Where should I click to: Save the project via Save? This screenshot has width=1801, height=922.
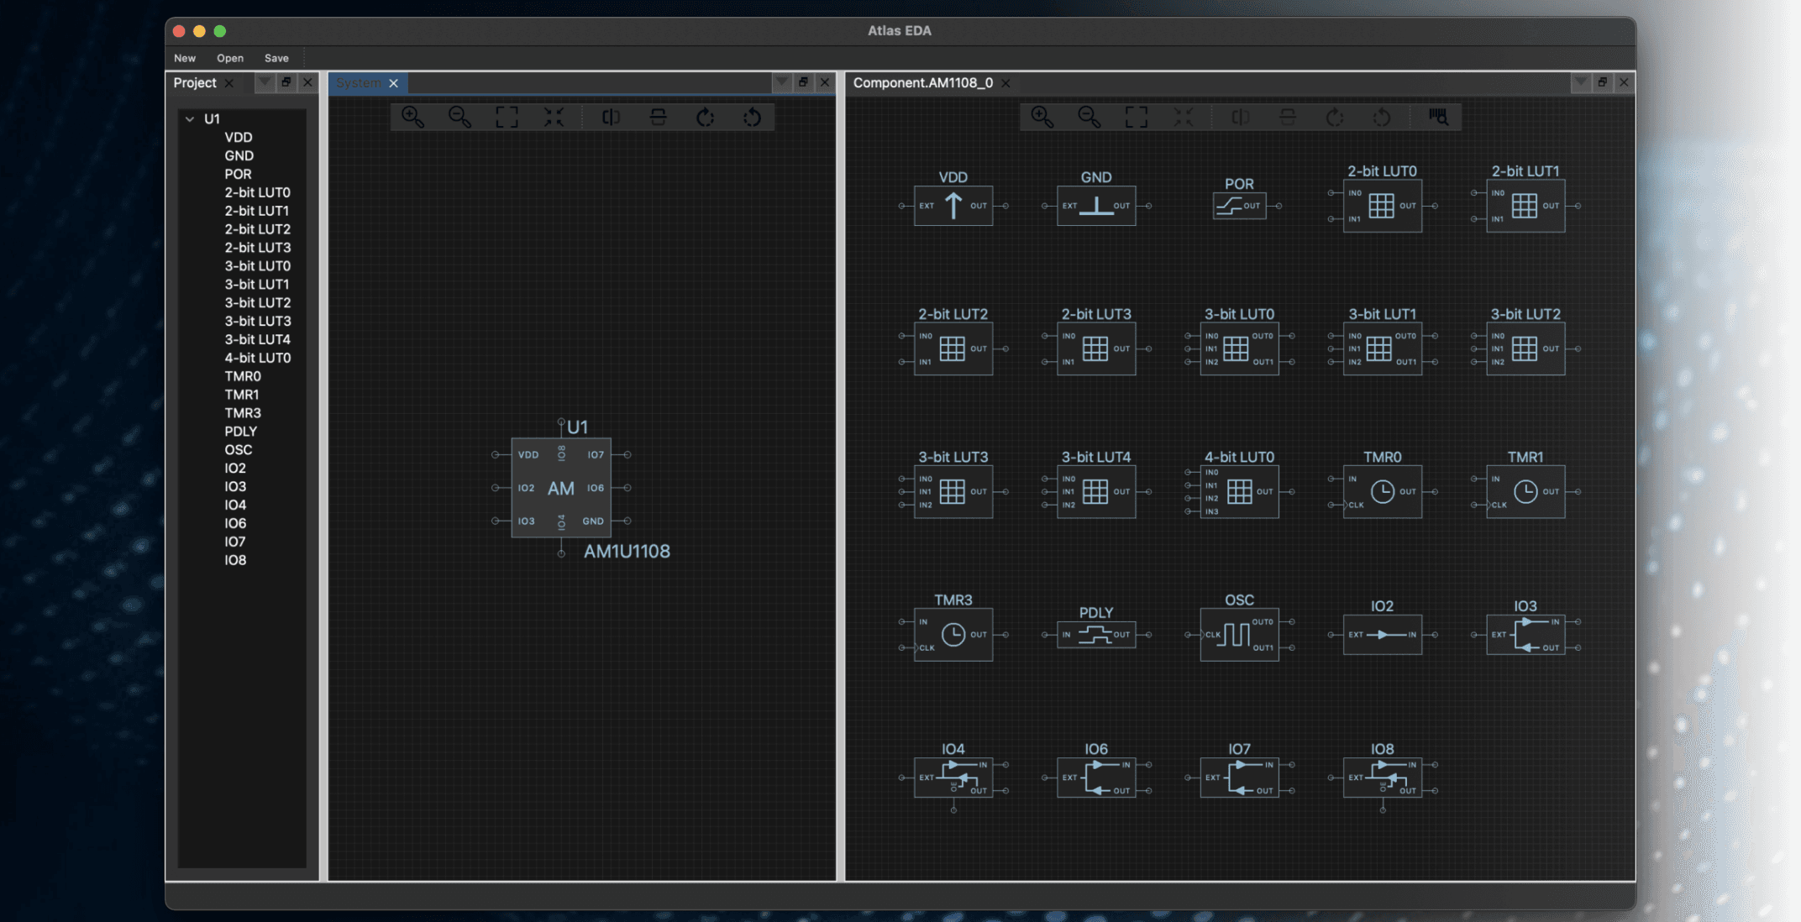(x=276, y=58)
